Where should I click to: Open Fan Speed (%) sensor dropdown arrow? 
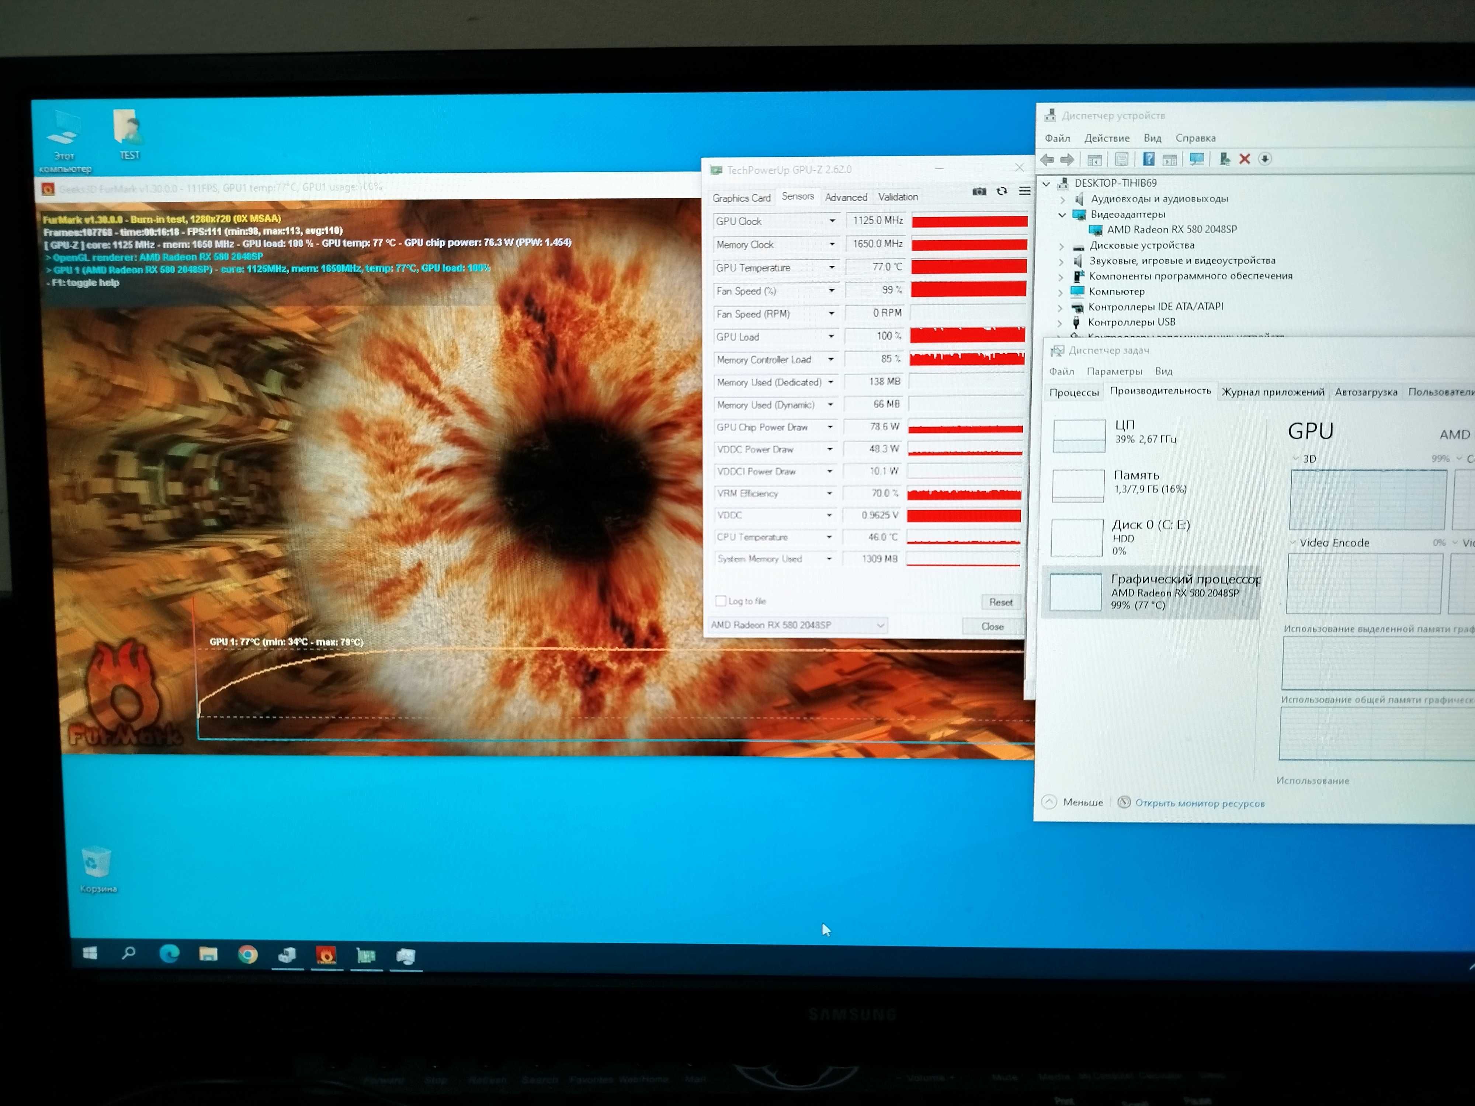pos(832,291)
